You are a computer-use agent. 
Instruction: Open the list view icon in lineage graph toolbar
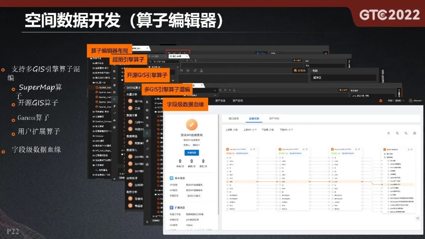click(x=388, y=133)
